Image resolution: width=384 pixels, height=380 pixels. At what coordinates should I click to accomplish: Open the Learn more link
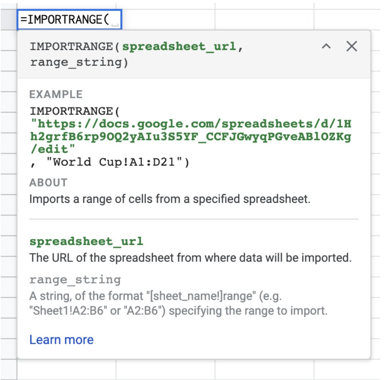(x=62, y=340)
